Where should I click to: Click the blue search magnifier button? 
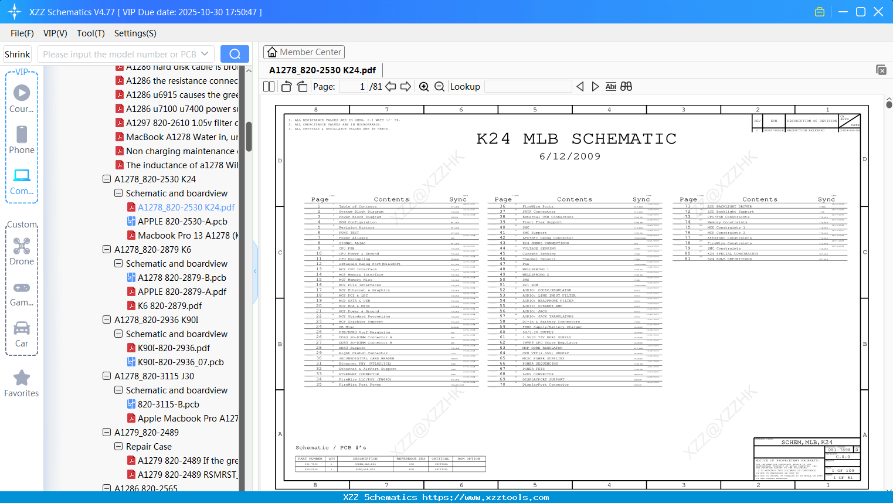click(x=235, y=54)
